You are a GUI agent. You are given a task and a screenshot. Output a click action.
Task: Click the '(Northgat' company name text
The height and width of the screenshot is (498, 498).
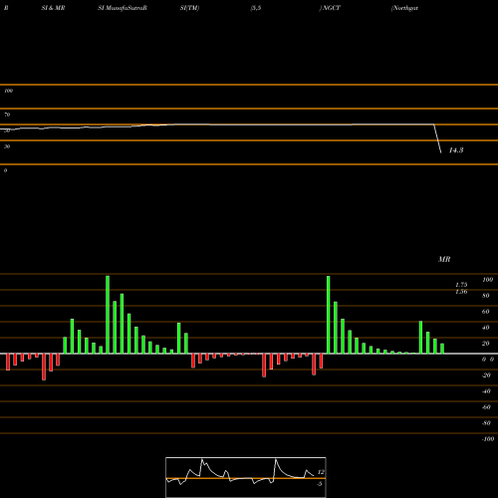(404, 8)
